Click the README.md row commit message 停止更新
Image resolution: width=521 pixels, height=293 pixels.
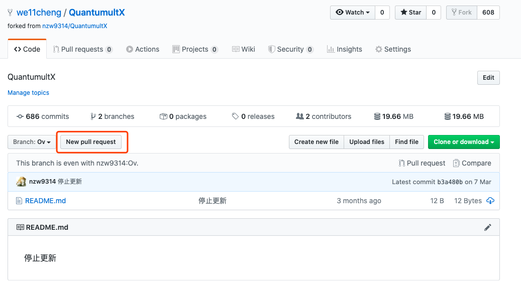click(213, 201)
